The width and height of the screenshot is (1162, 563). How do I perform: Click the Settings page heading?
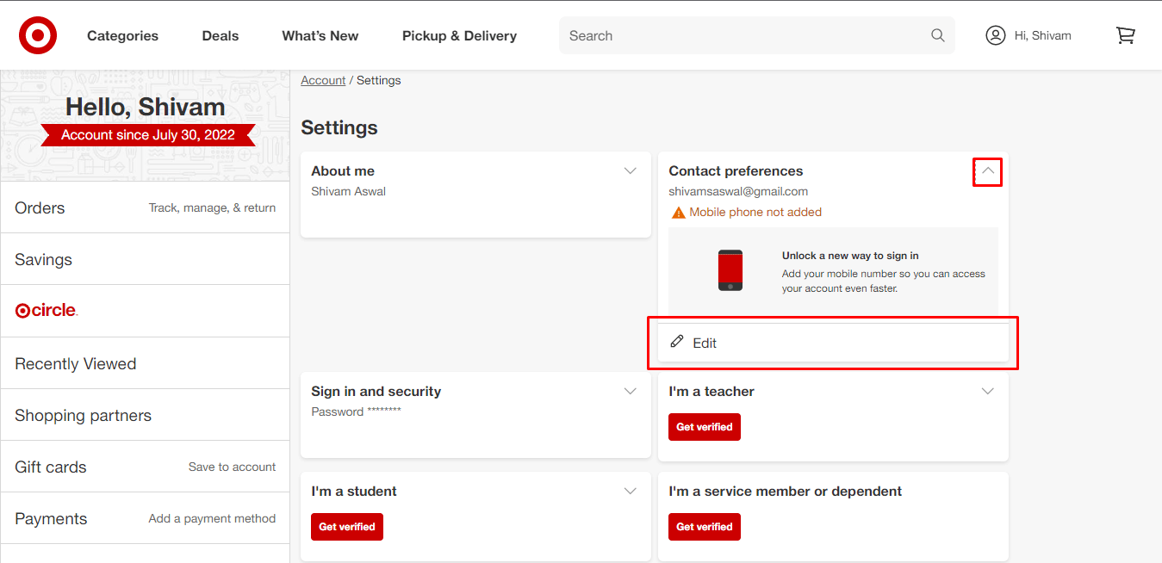point(339,127)
